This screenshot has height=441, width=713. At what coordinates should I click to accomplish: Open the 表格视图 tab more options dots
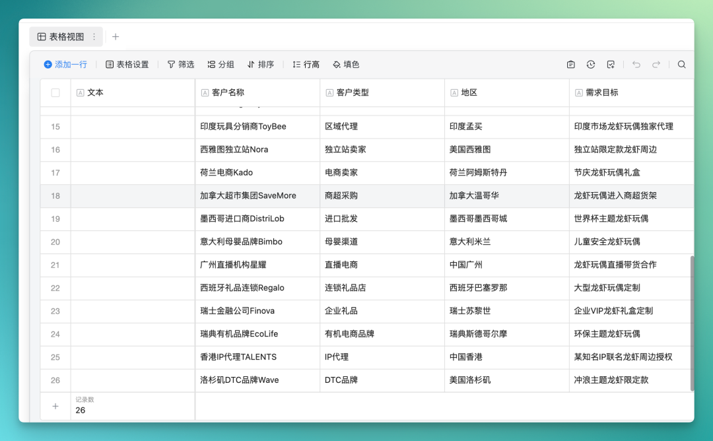click(x=94, y=37)
